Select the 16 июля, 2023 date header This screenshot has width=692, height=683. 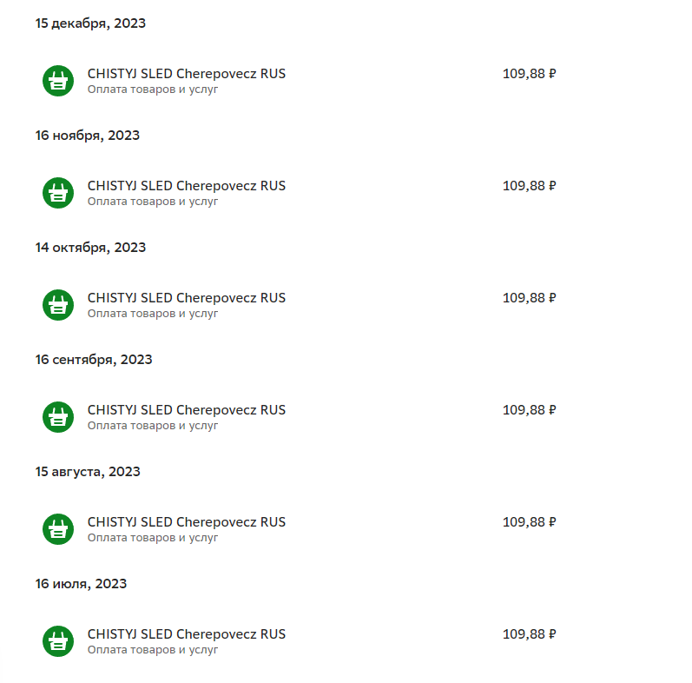coord(81,584)
